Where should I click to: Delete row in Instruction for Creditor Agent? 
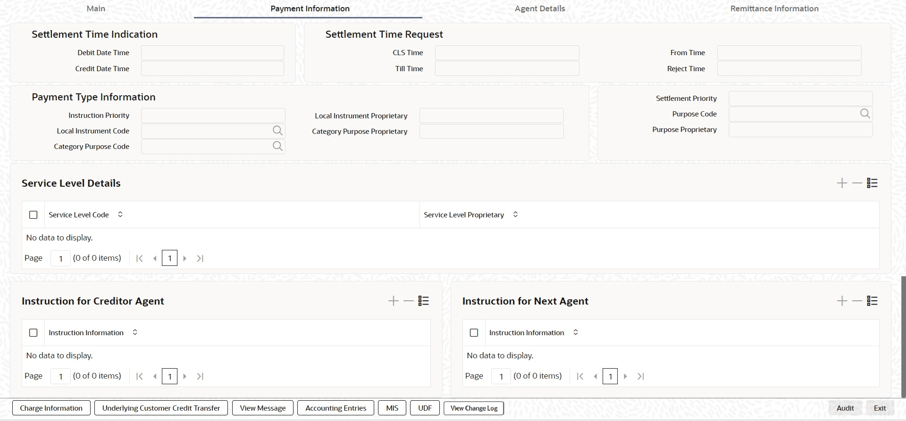[408, 301]
